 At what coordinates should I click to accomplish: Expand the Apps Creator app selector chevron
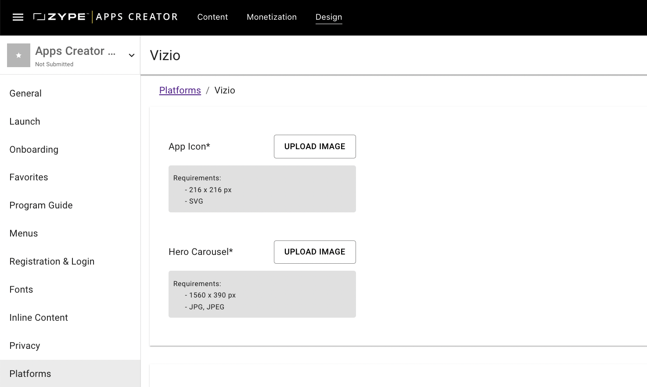[131, 55]
